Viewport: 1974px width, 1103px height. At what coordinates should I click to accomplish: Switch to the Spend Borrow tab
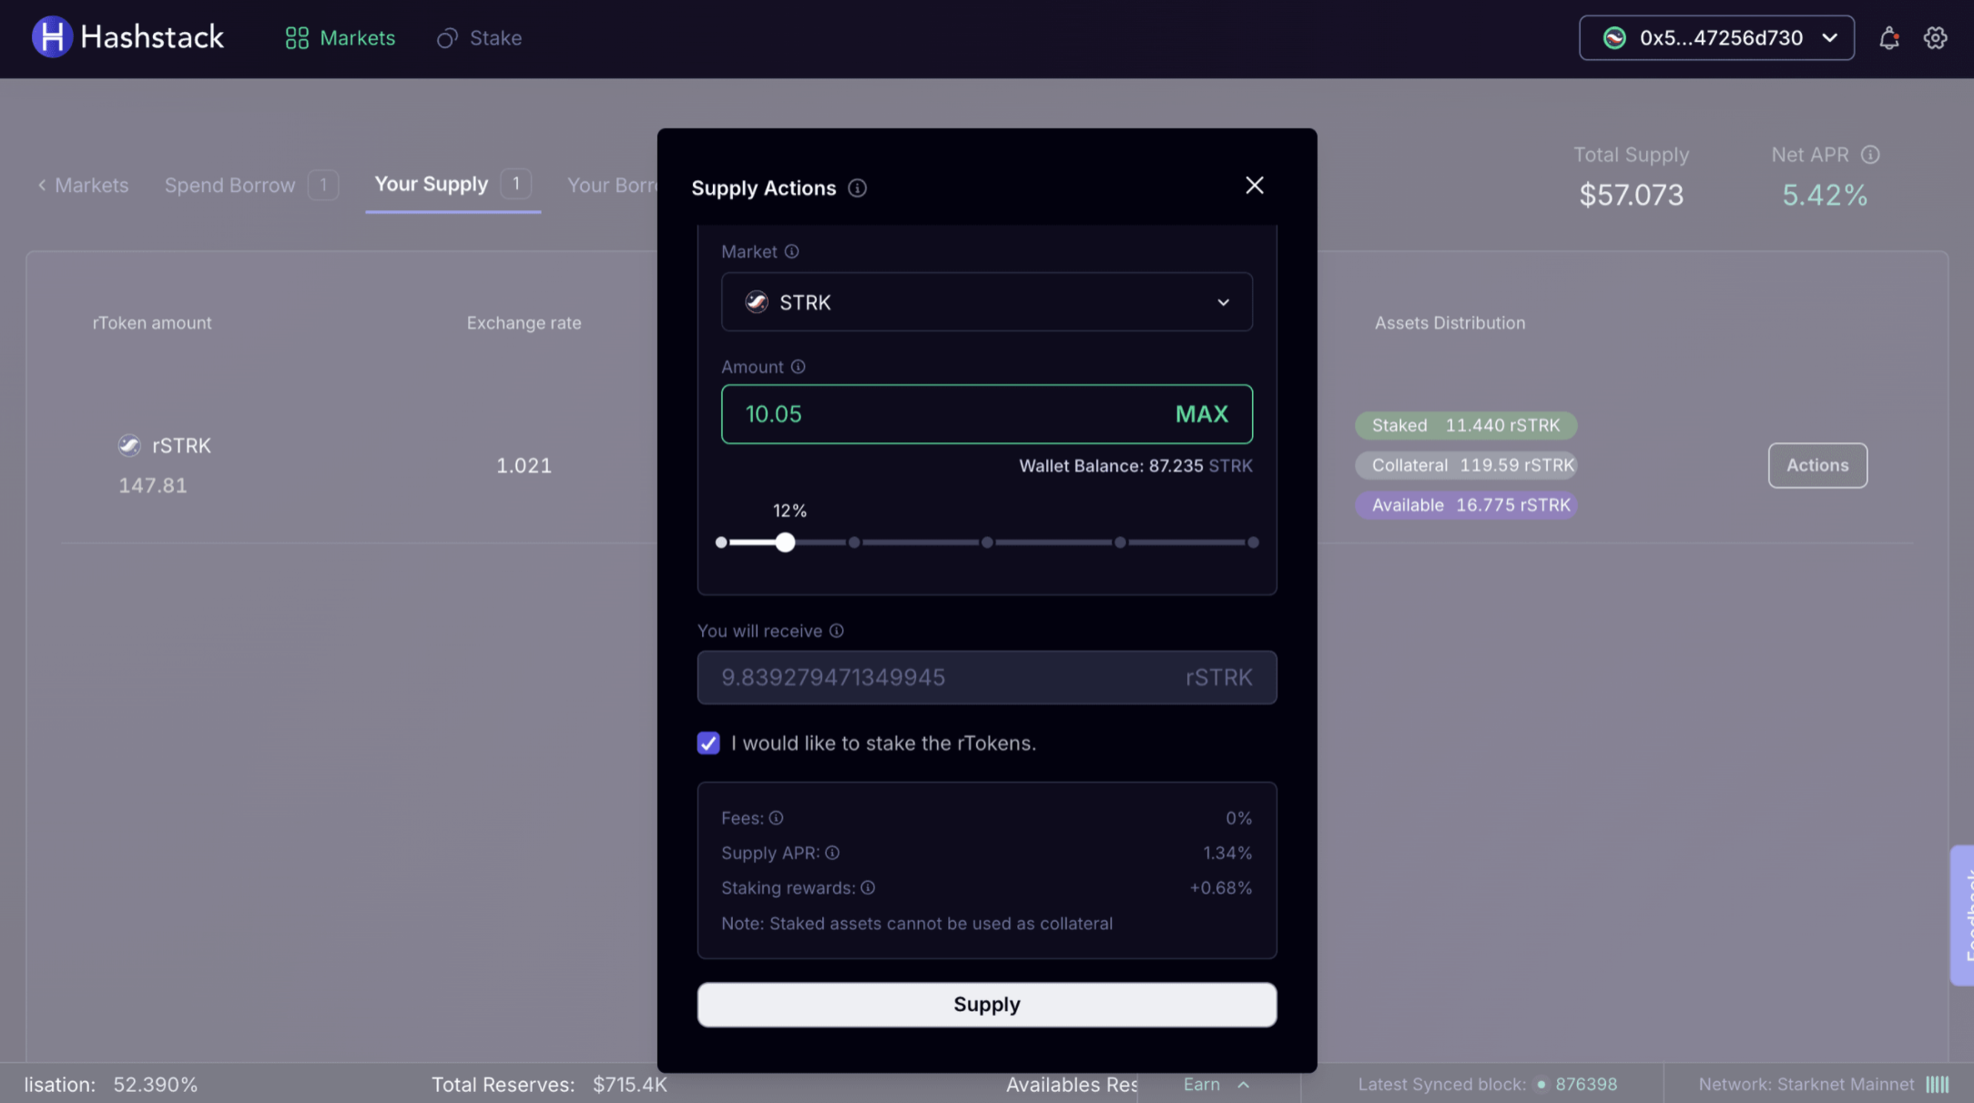(x=230, y=186)
